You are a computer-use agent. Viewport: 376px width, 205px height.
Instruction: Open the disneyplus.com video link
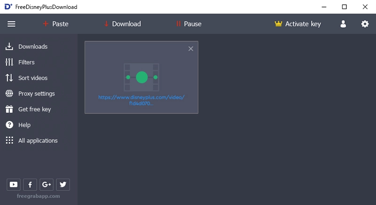pyautogui.click(x=141, y=100)
